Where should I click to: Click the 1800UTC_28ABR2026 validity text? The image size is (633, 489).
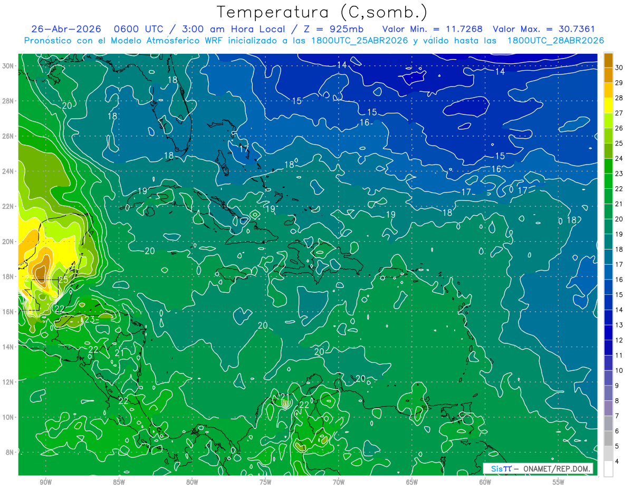(555, 41)
